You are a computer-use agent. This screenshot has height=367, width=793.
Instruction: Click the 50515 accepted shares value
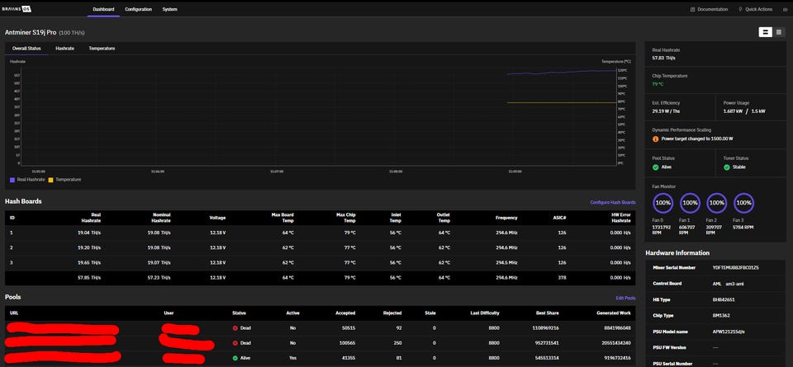coord(349,328)
